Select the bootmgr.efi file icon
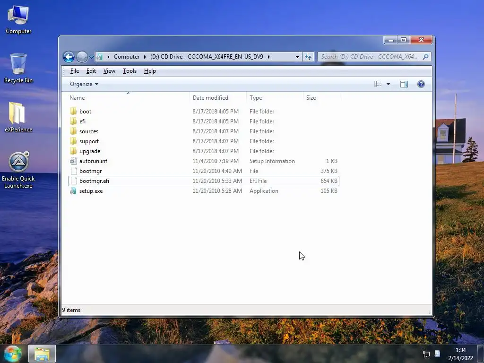Image resolution: width=484 pixels, height=363 pixels. pyautogui.click(x=73, y=181)
